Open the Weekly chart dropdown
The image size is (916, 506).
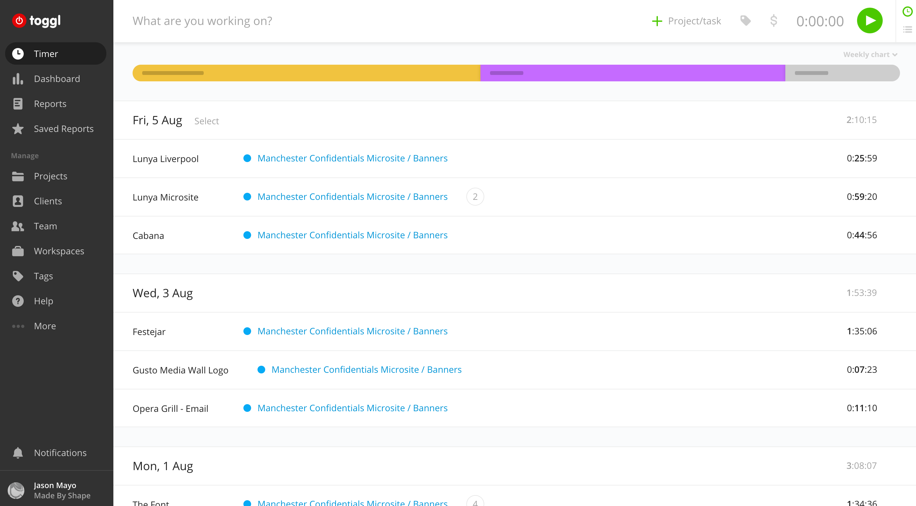(870, 54)
